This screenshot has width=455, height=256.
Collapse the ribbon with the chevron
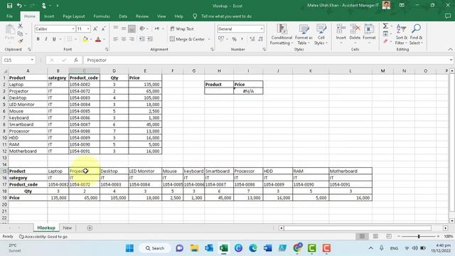coord(450,49)
